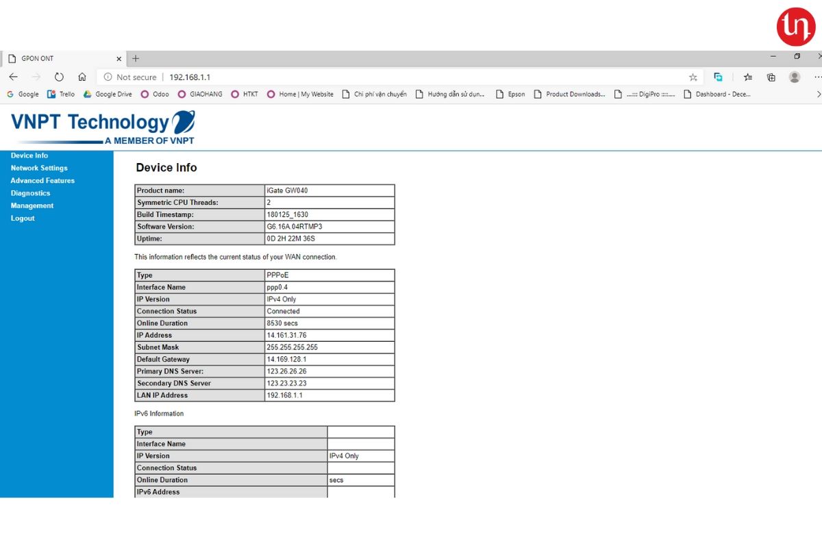Click uptime value 0D 2H 22M 36S
This screenshot has width=822, height=548.
(291, 239)
